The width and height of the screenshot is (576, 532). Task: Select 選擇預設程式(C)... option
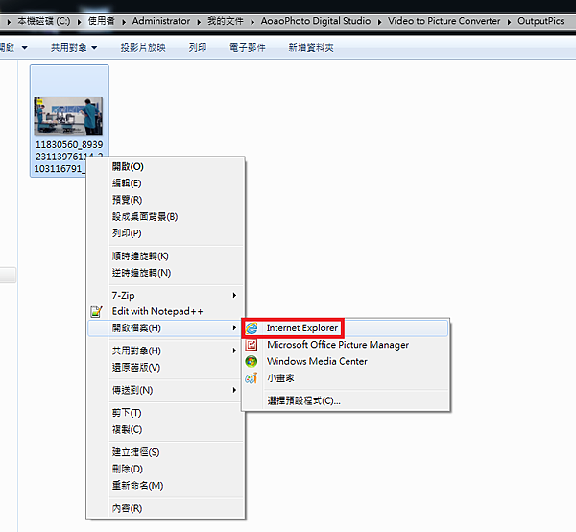pyautogui.click(x=345, y=400)
